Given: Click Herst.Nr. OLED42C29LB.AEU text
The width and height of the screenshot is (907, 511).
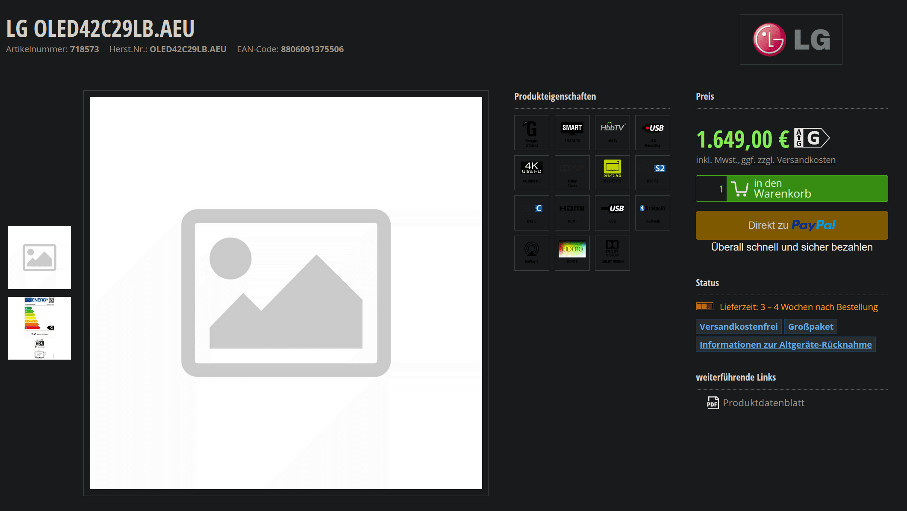Looking at the screenshot, I should tap(168, 49).
